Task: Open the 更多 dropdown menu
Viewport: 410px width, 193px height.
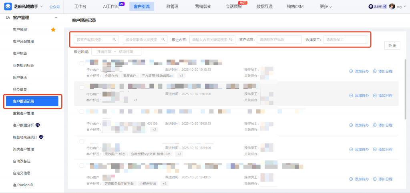Action: click(x=326, y=7)
